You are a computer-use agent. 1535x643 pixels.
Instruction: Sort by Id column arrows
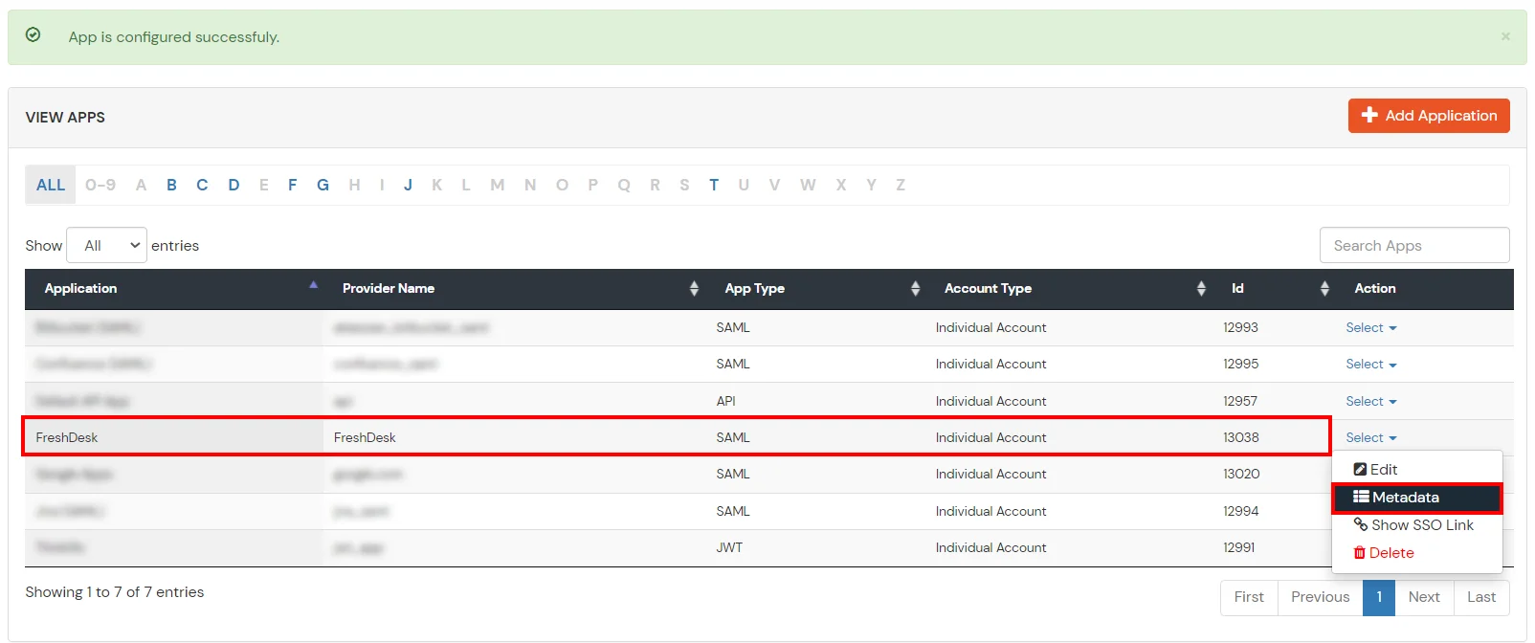1324,288
